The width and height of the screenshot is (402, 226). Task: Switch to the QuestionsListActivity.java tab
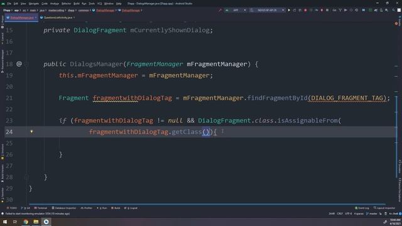coord(58,18)
